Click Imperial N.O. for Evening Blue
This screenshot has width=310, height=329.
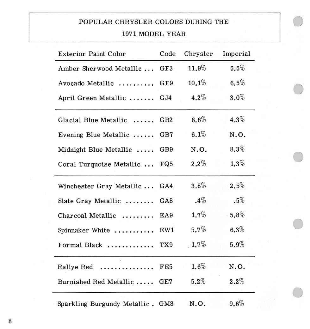(237, 135)
